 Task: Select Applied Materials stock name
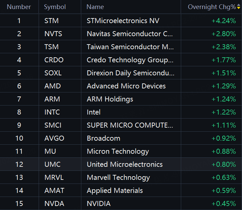[x=115, y=191]
